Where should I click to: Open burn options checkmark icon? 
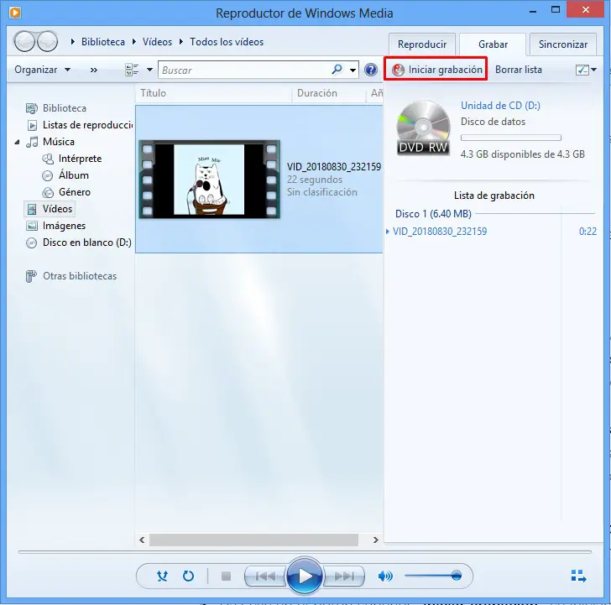coord(582,70)
